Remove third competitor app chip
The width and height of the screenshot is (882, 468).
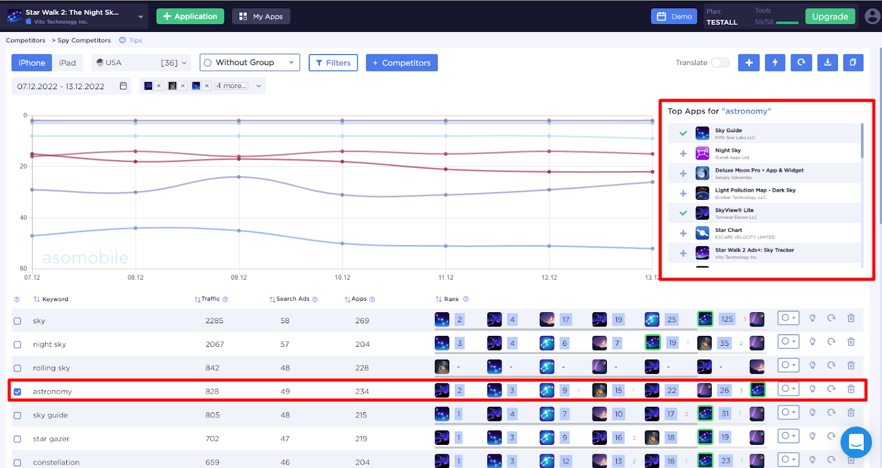point(207,86)
